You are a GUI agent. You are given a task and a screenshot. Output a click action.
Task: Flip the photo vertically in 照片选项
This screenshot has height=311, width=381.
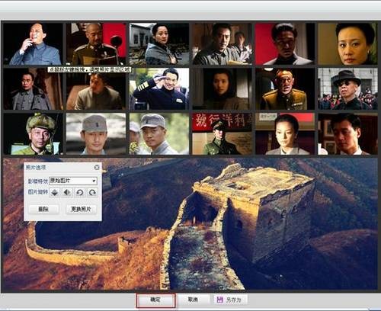(x=55, y=192)
